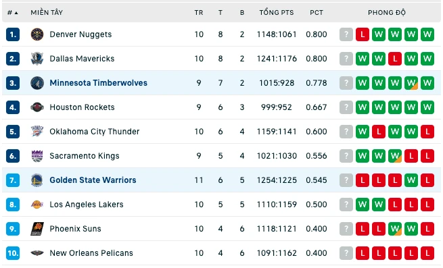Open the Golden State Warriors team link
The height and width of the screenshot is (268, 443).
(93, 180)
